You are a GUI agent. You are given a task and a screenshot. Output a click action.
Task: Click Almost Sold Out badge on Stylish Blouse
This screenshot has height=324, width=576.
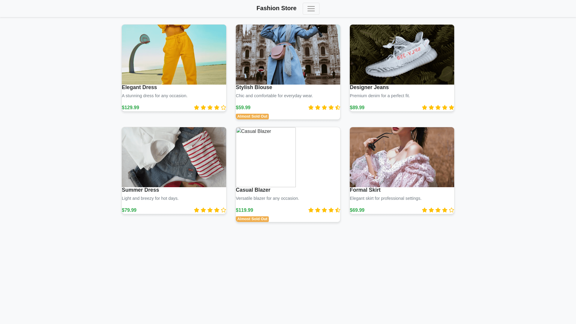(x=252, y=116)
